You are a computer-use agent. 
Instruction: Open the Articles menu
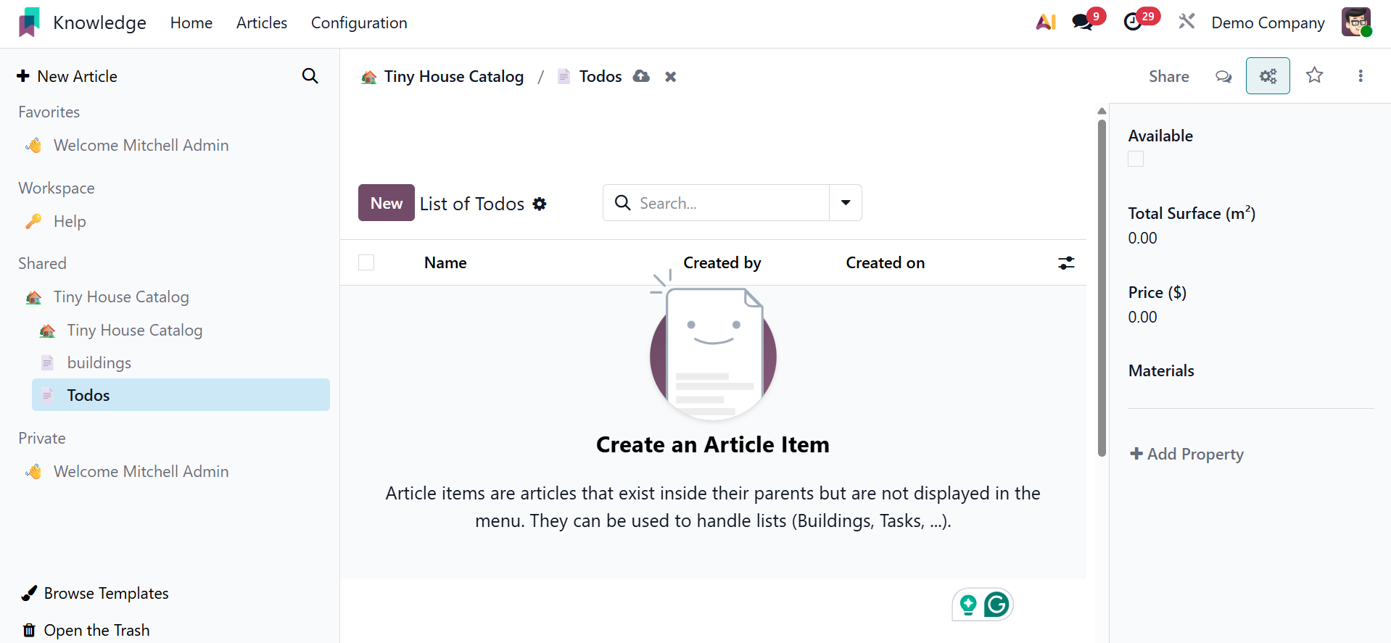(x=262, y=23)
